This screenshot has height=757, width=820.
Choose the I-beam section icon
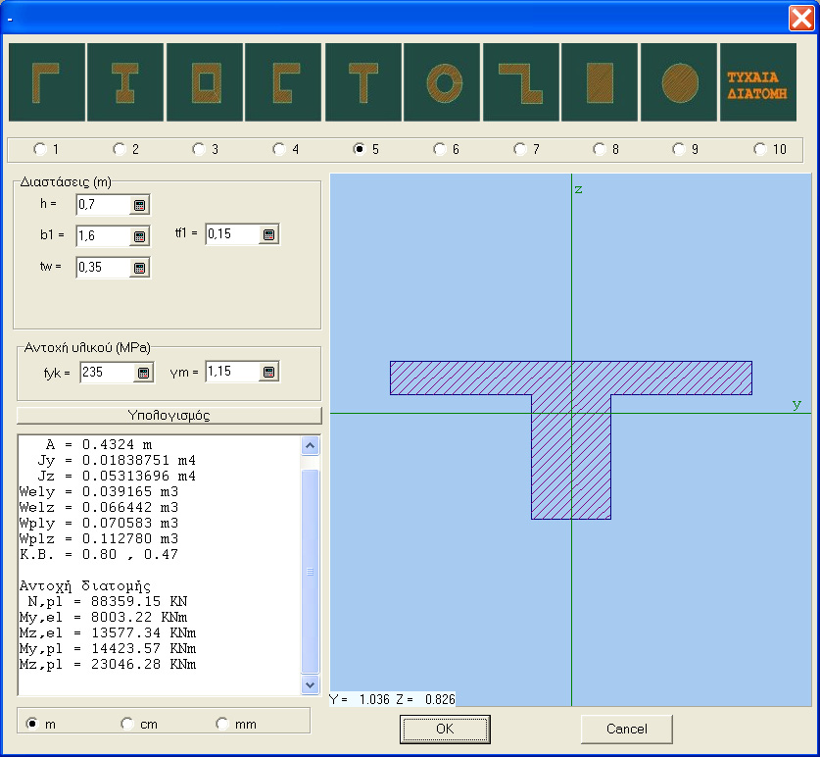(x=125, y=82)
